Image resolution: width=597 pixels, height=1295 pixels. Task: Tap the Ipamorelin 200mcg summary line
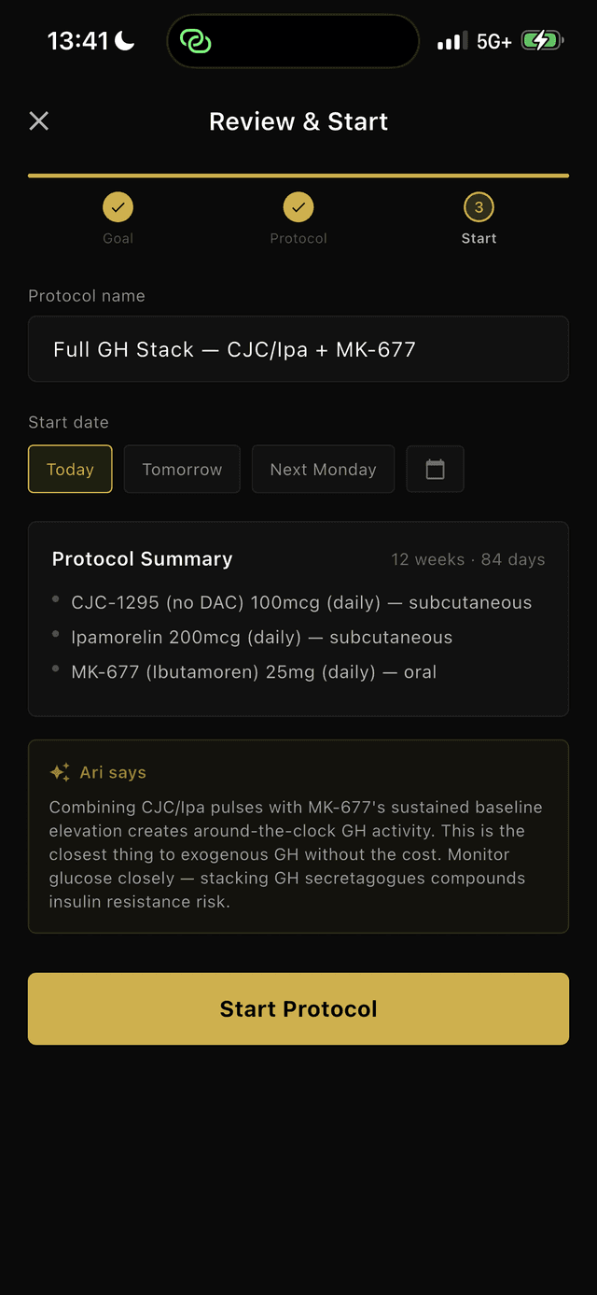tap(261, 637)
